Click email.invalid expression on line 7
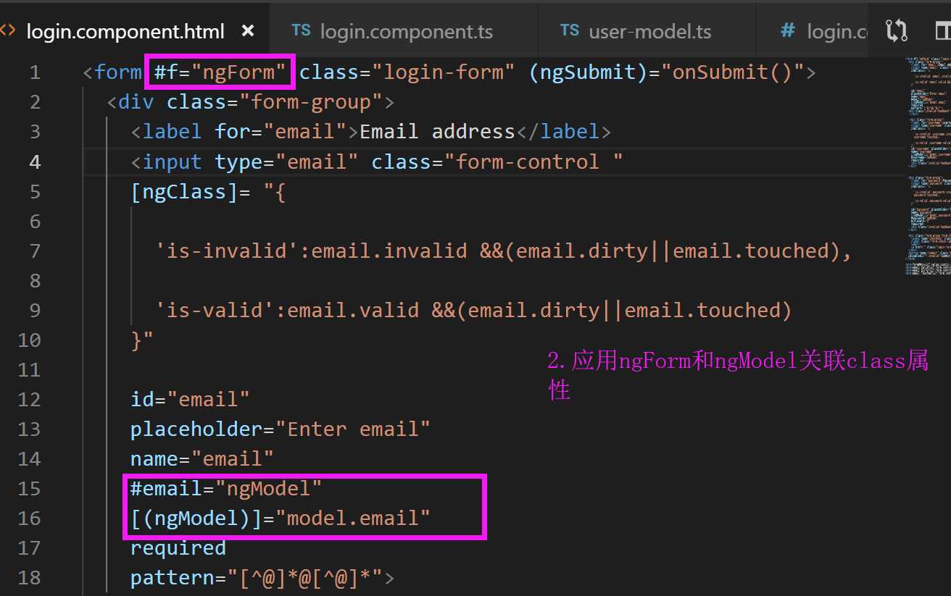This screenshot has height=596, width=951. click(x=389, y=251)
